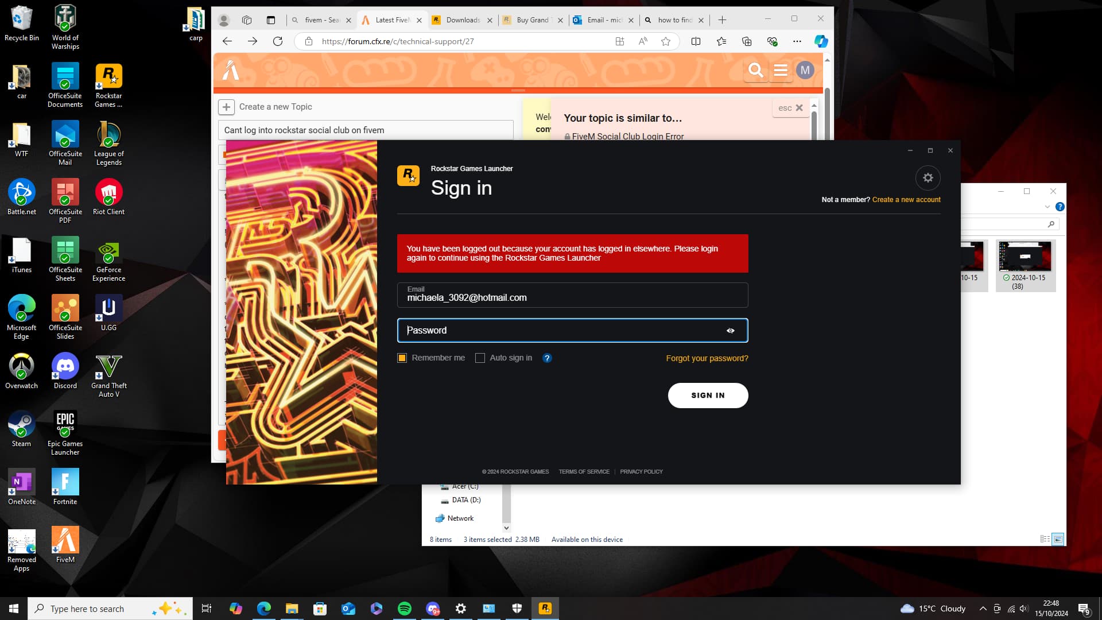Screen dimensions: 1102x620
Task: Add page to favorites star icon
Action: coord(666,41)
